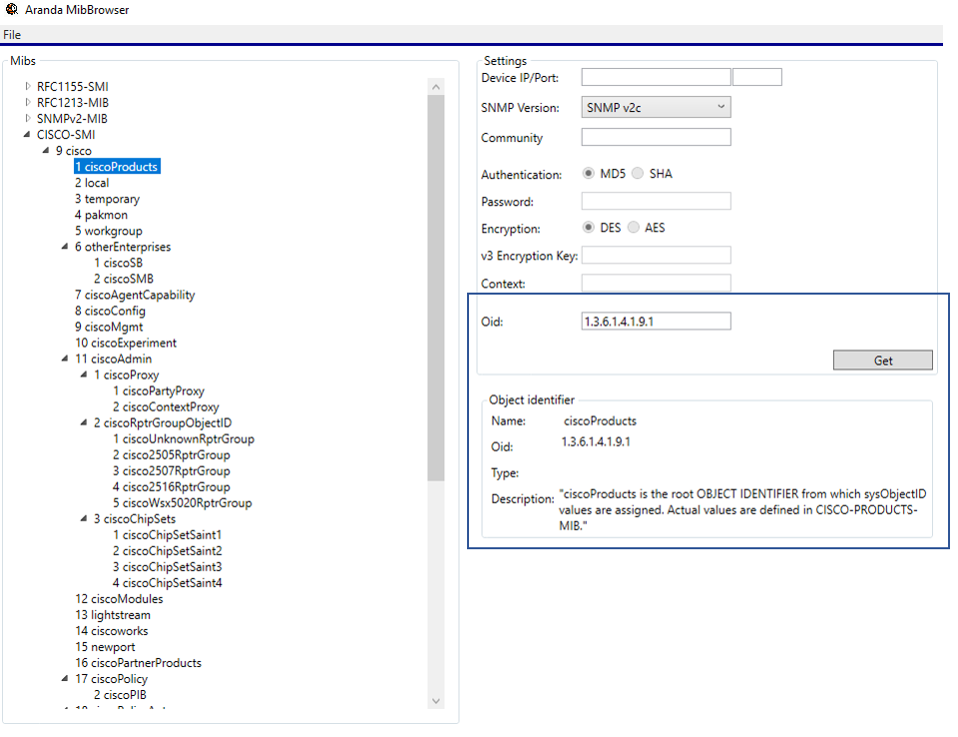This screenshot has height=737, width=958.
Task: Select the 2 ciscoChipSetSaint2 item
Action: [x=167, y=550]
